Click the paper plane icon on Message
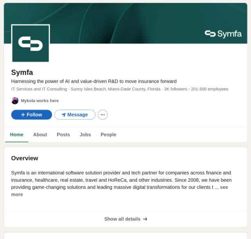The height and width of the screenshot is (239, 251). [63, 115]
